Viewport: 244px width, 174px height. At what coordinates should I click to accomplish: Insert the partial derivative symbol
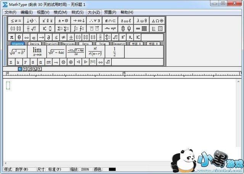click(x=48, y=37)
